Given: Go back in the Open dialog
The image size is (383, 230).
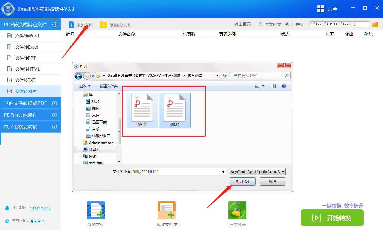Looking at the screenshot, I should point(78,76).
